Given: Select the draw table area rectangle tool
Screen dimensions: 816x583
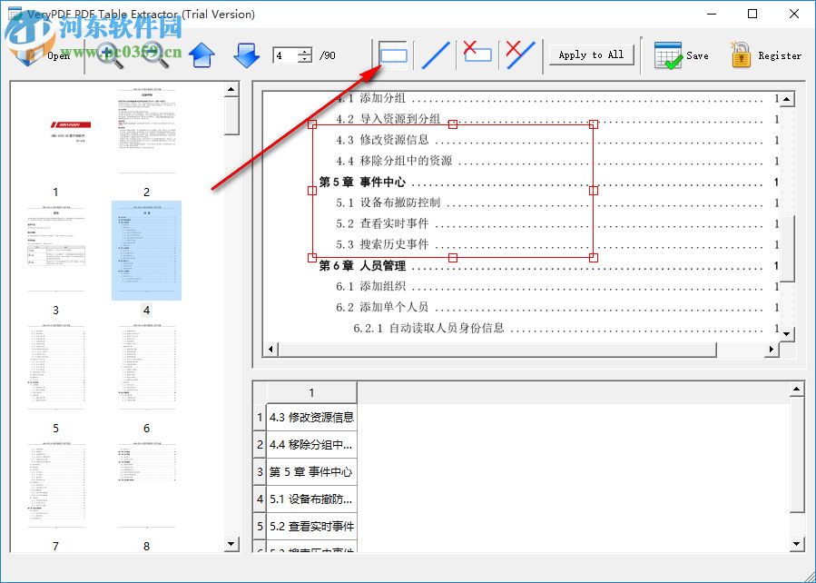Looking at the screenshot, I should pos(393,54).
